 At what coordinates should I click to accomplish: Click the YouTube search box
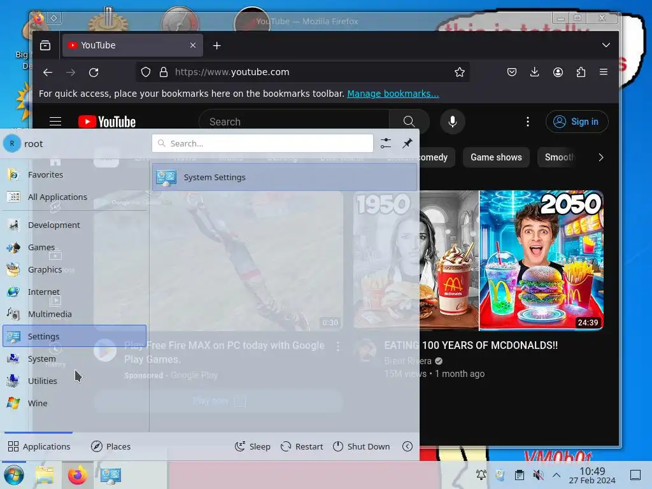294,122
